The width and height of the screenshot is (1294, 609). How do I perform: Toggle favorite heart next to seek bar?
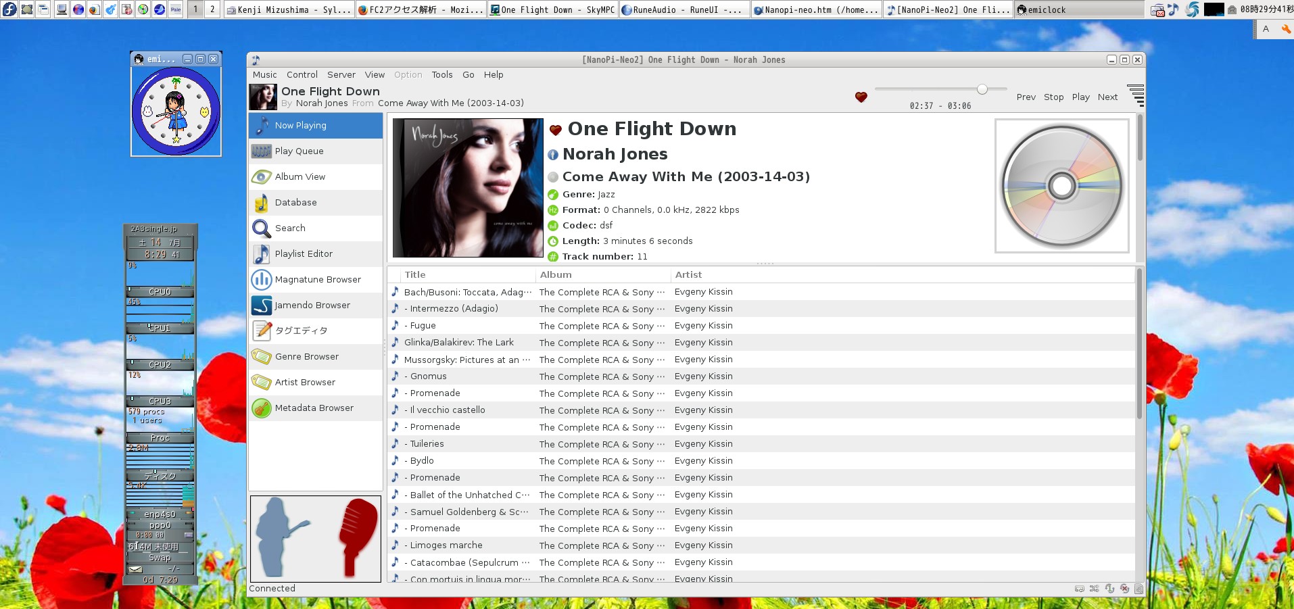pos(861,97)
